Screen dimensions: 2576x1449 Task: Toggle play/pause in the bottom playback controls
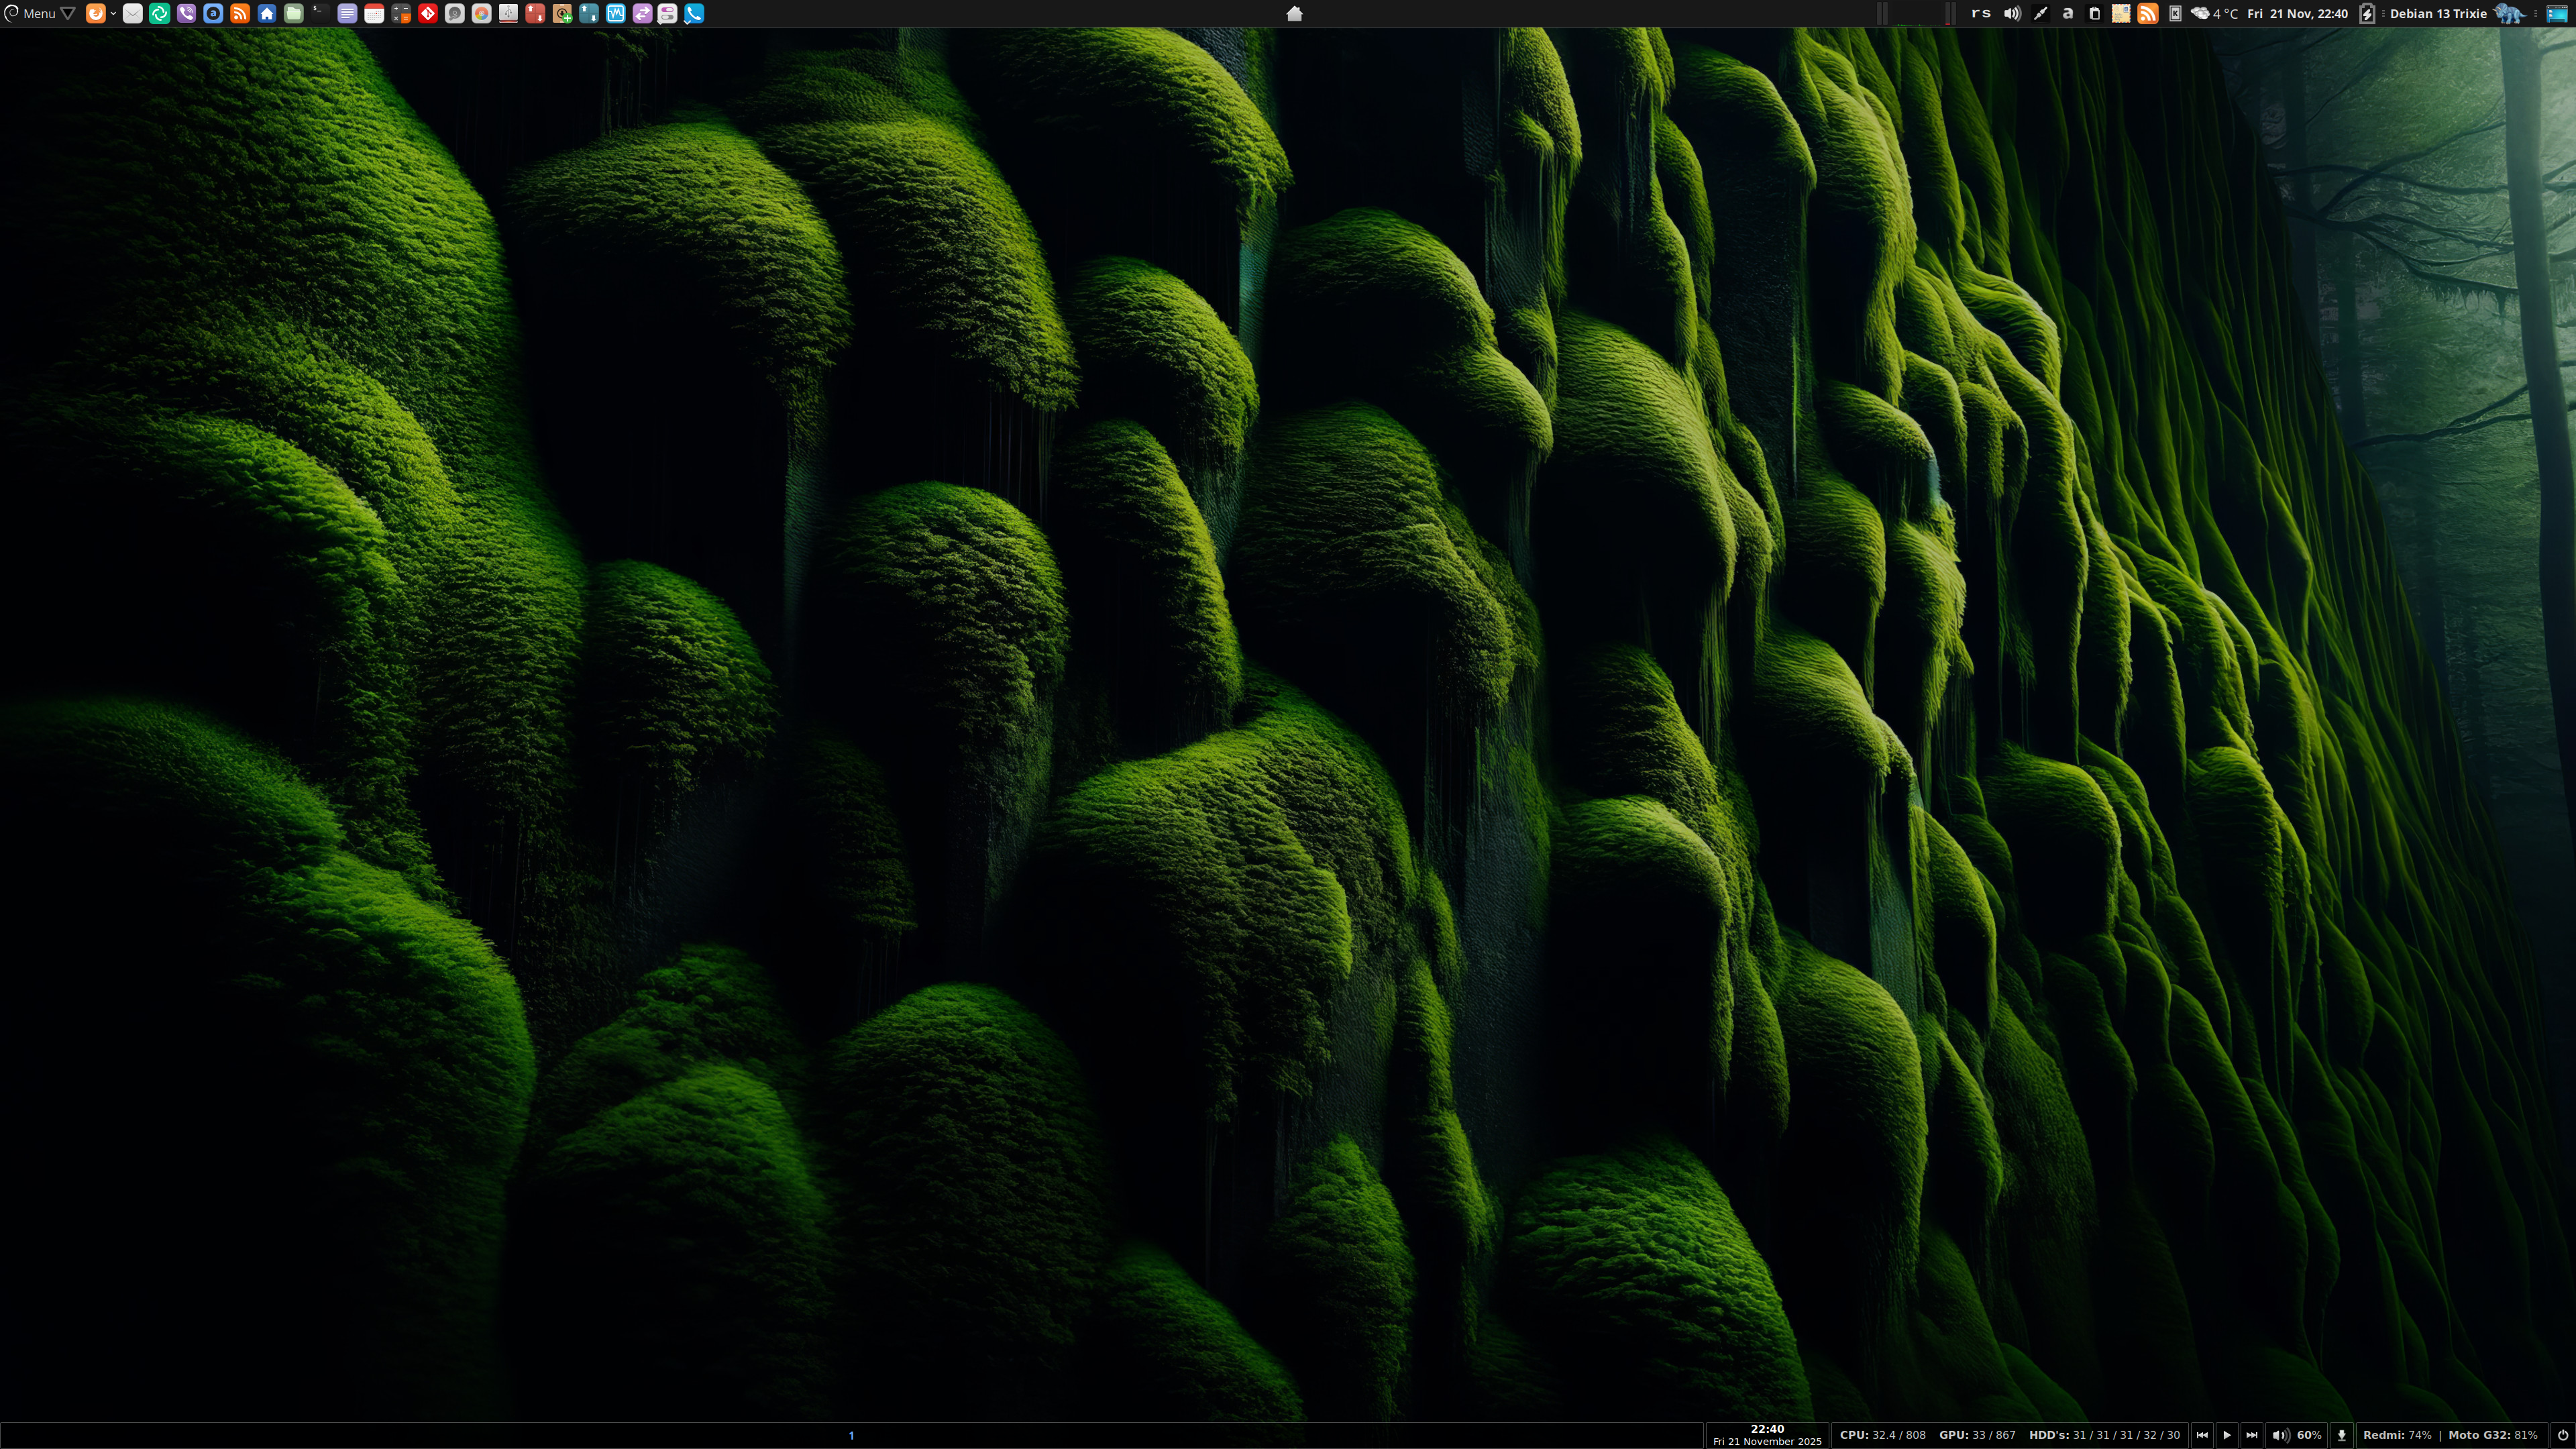2227,1435
